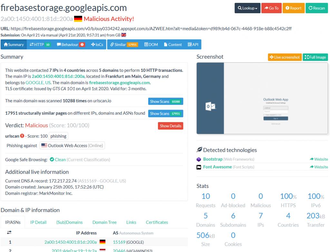Image resolution: width=330 pixels, height=252 pixels.
Task: Click the 100% HTTPS stat
Action: (x=288, y=200)
